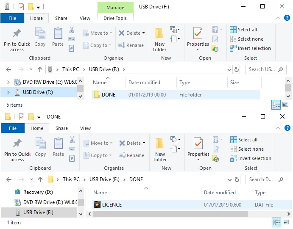This screenshot has width=293, height=229.
Task: Open the Share tab in the DONE window
Action: (x=61, y=128)
